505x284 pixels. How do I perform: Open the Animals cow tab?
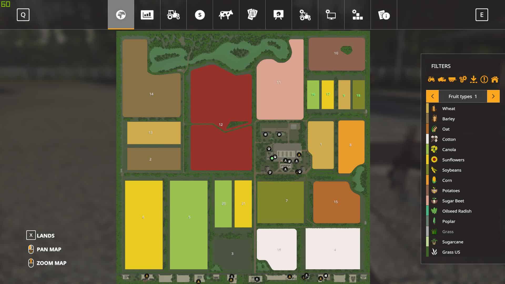point(226,15)
